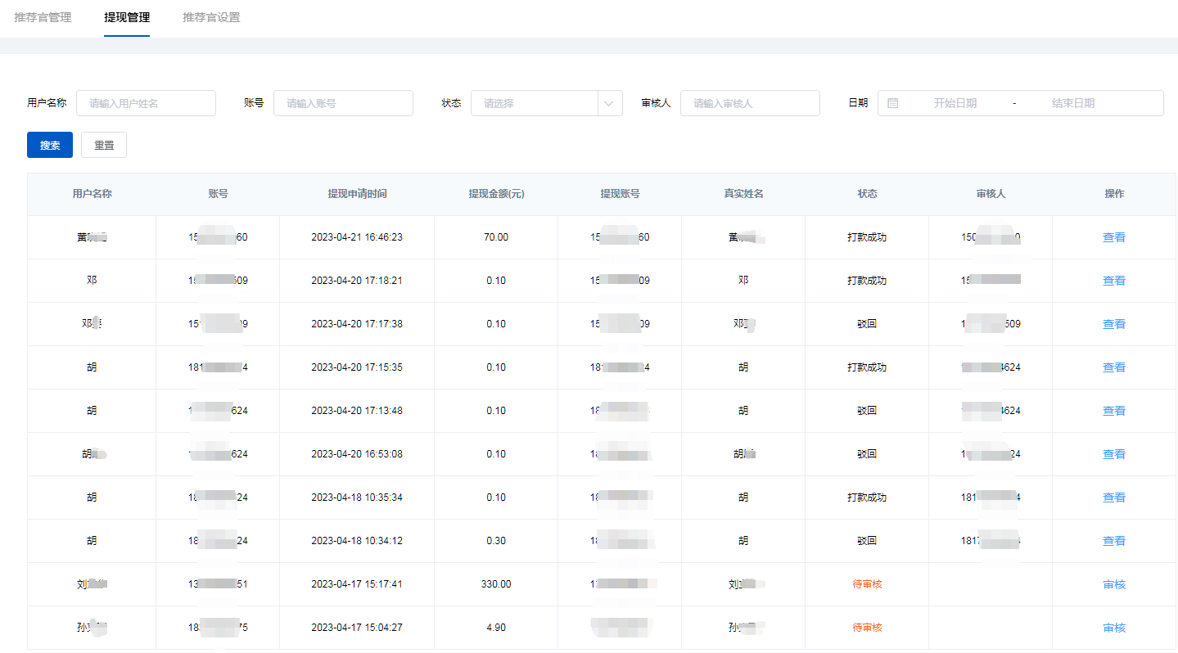Image resolution: width=1178 pixels, height=653 pixels.
Task: Expand the 状态 dropdown chevron arrow
Action: click(609, 103)
